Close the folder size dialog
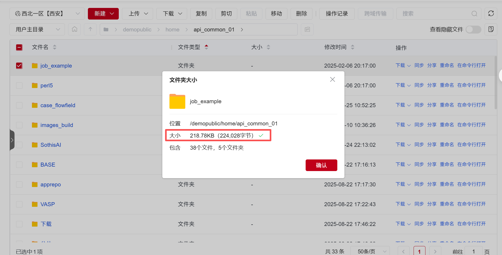 pos(332,79)
